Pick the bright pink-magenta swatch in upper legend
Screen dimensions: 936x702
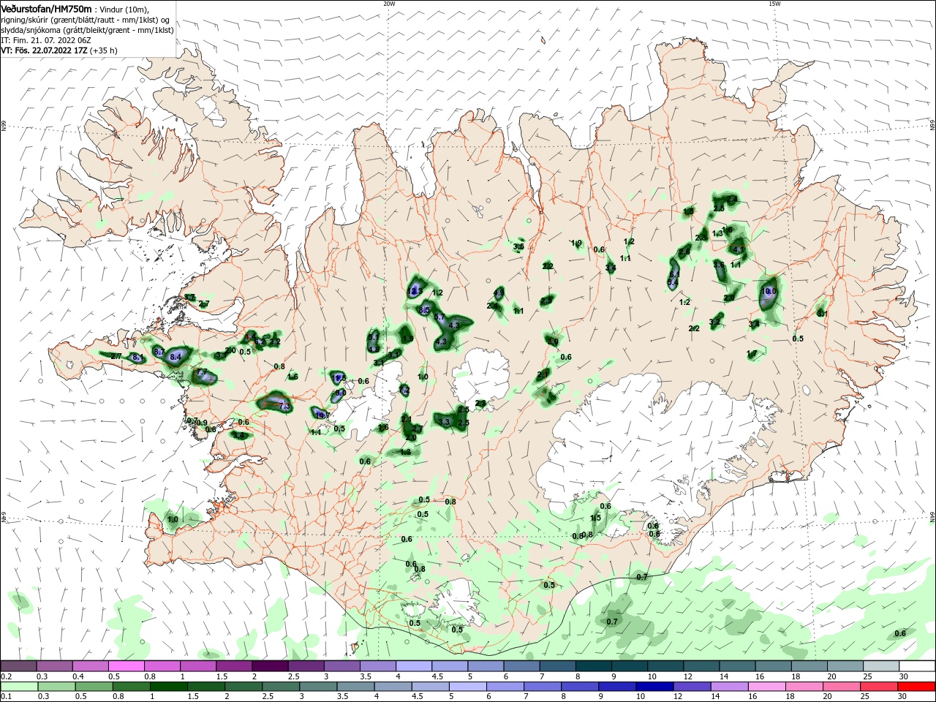click(x=126, y=666)
